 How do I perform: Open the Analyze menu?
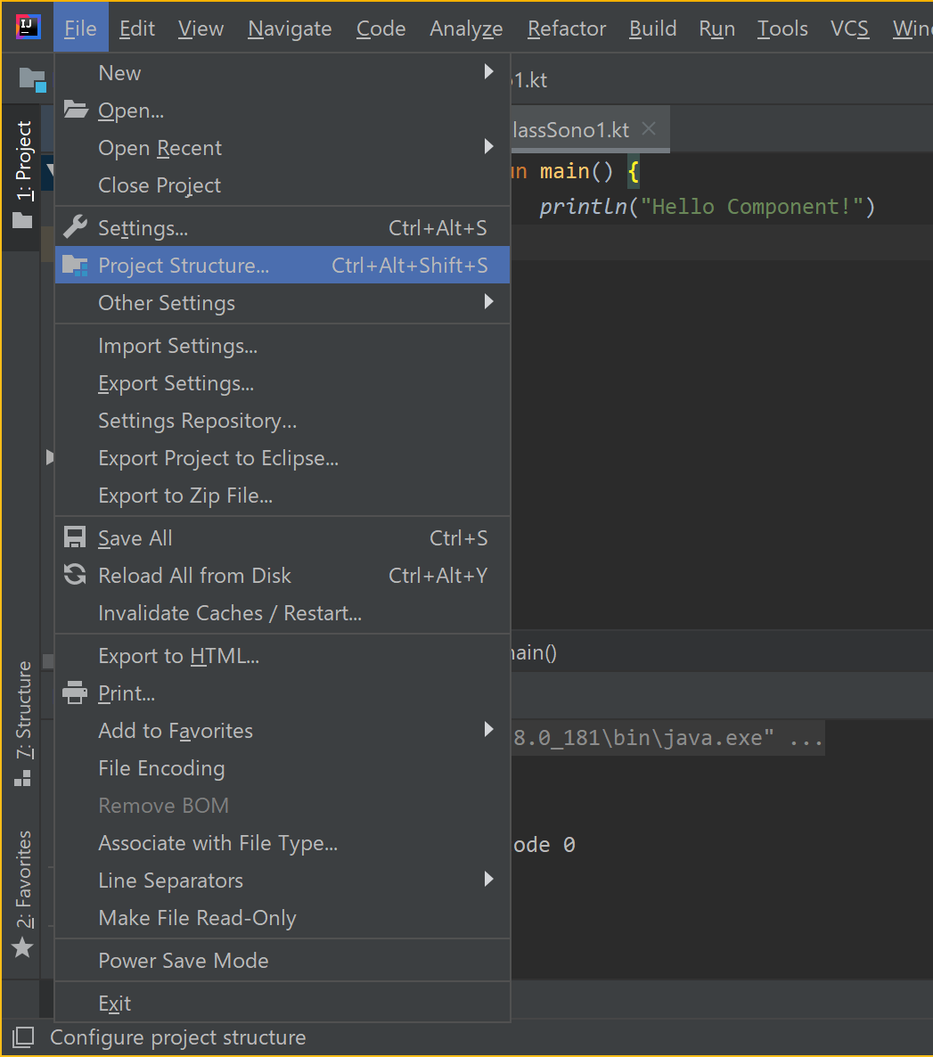coord(466,29)
